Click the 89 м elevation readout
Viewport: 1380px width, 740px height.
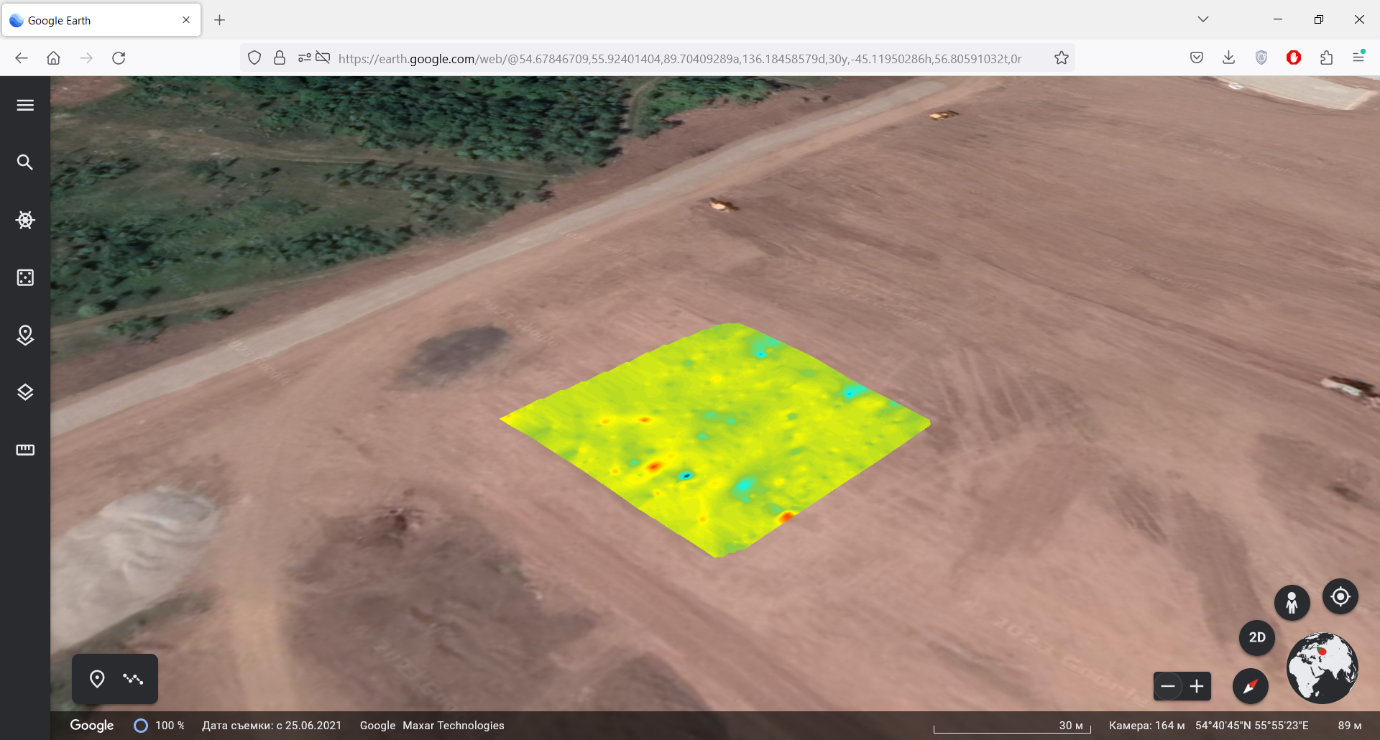[x=1350, y=726]
